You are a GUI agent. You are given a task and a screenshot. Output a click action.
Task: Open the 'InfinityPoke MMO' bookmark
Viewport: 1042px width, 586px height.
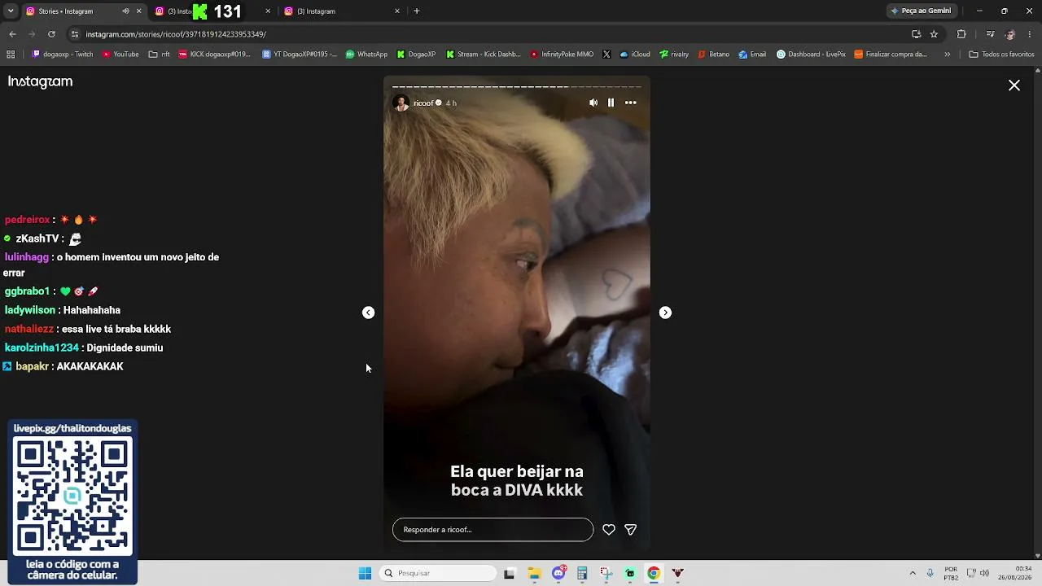(x=562, y=55)
